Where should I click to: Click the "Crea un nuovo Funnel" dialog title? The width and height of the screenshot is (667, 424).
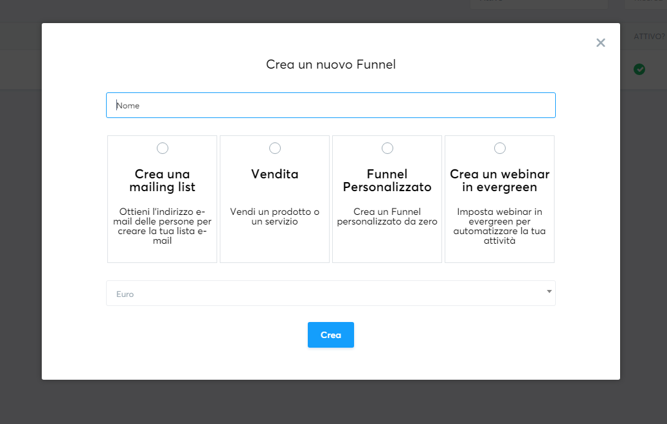[330, 64]
